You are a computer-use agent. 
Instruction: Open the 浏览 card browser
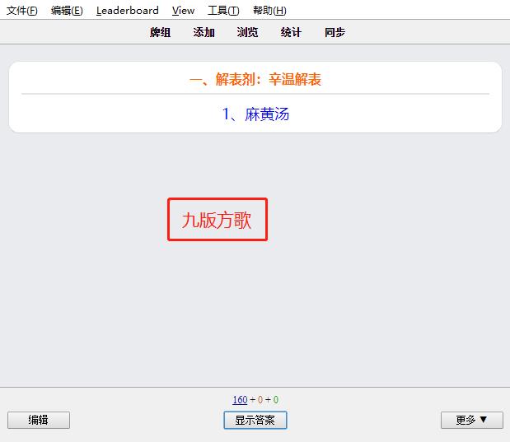point(247,32)
